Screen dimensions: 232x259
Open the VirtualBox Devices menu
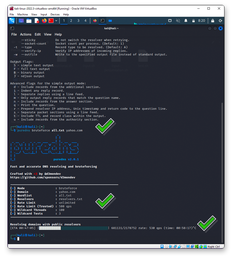[x=55, y=14]
